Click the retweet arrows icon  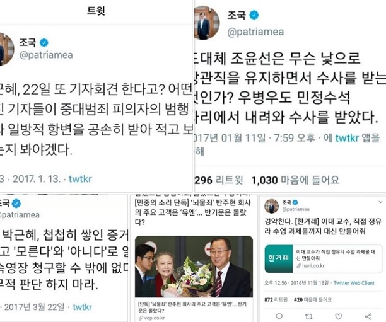tap(308, 316)
